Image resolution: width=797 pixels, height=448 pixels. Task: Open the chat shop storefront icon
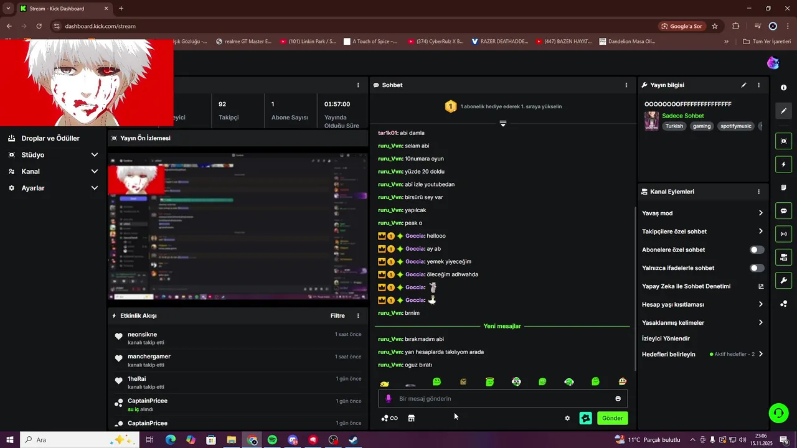click(412, 418)
